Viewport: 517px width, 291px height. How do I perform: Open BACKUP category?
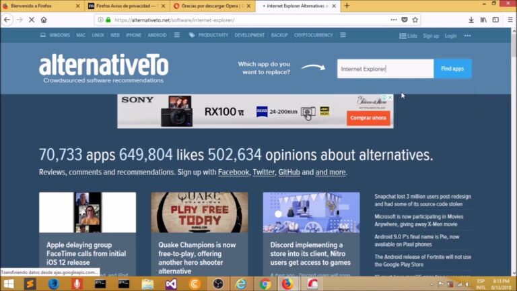pyautogui.click(x=279, y=35)
